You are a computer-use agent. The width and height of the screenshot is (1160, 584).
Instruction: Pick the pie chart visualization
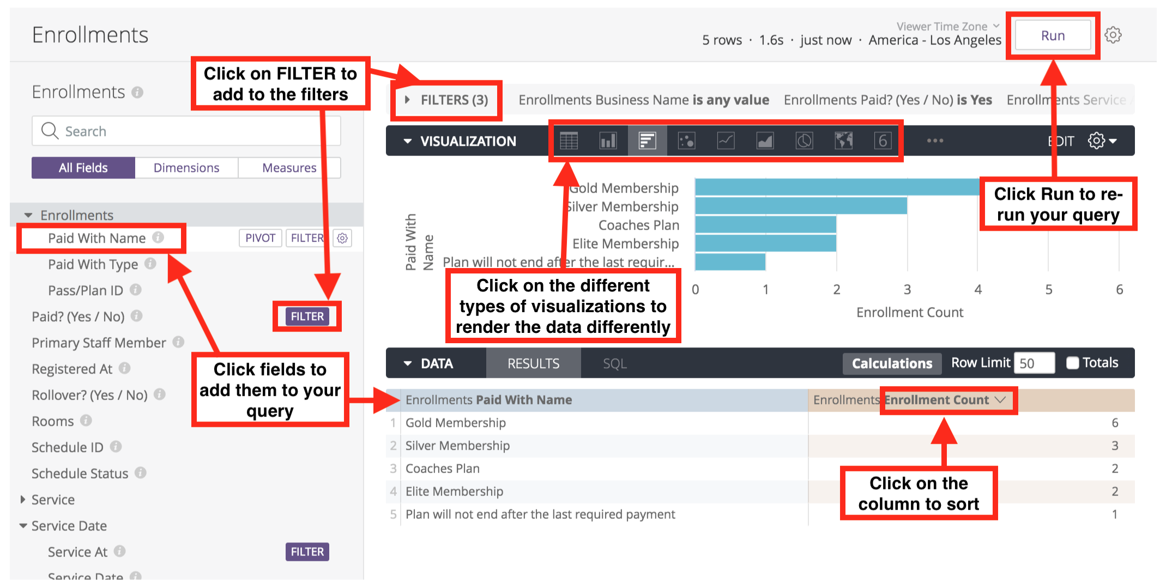coord(804,141)
